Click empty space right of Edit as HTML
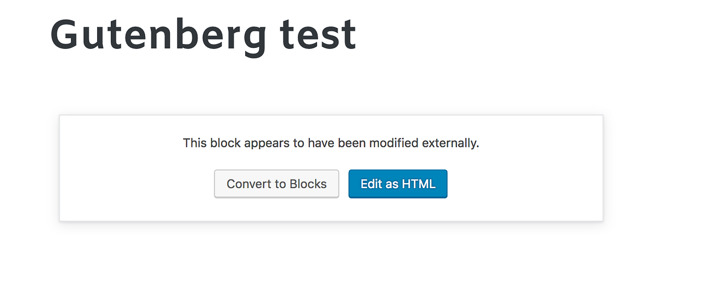Viewport: 708px width, 285px height. coord(526,184)
